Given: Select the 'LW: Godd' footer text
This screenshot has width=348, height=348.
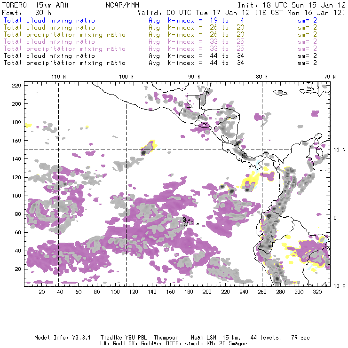Looking at the screenshot, I should [x=113, y=343].
